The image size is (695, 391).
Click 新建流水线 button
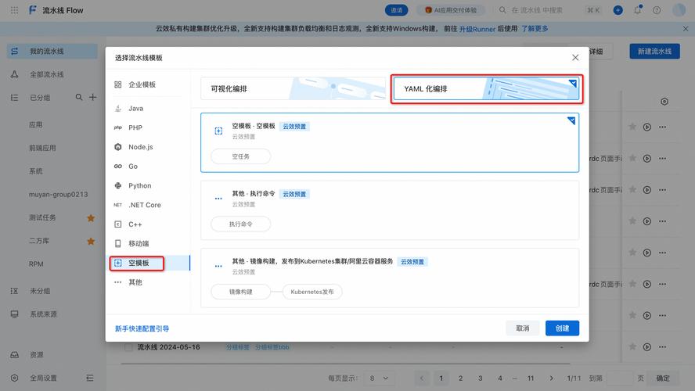[x=654, y=52]
